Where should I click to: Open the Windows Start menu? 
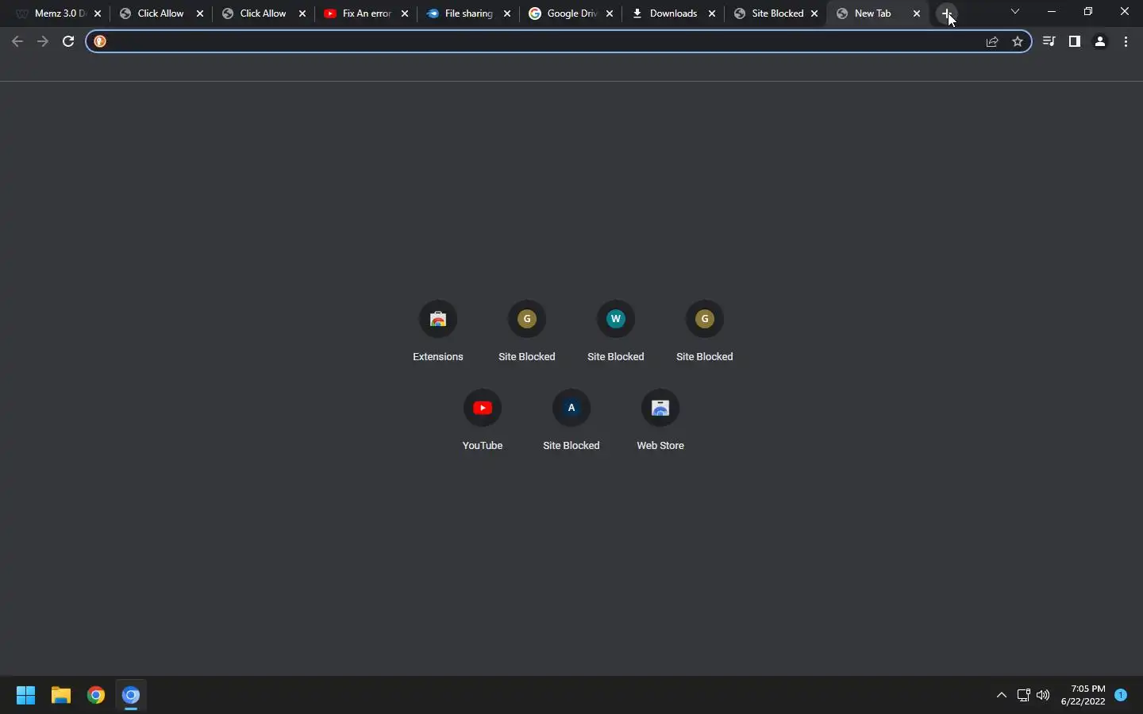point(26,696)
